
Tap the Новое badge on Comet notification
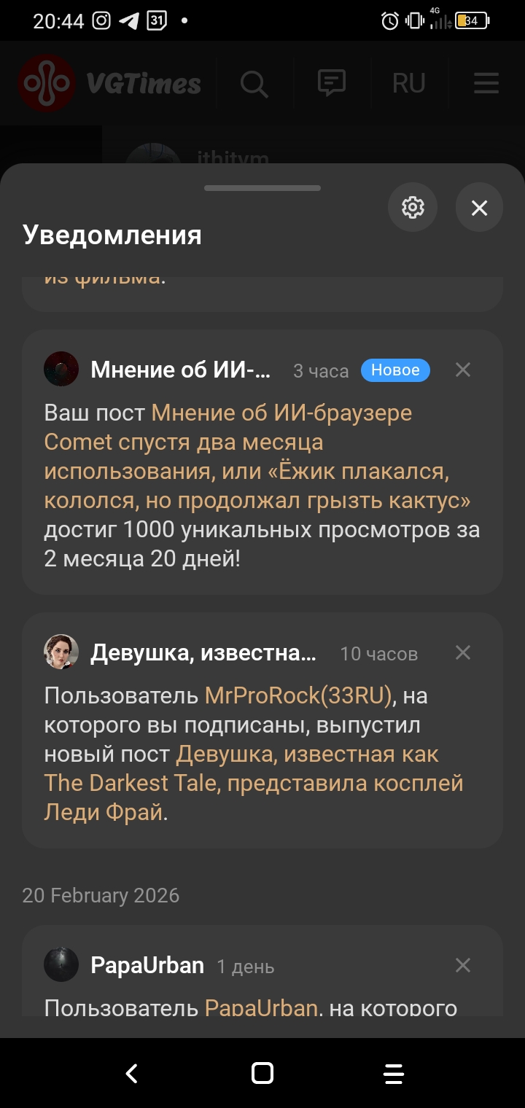(395, 370)
